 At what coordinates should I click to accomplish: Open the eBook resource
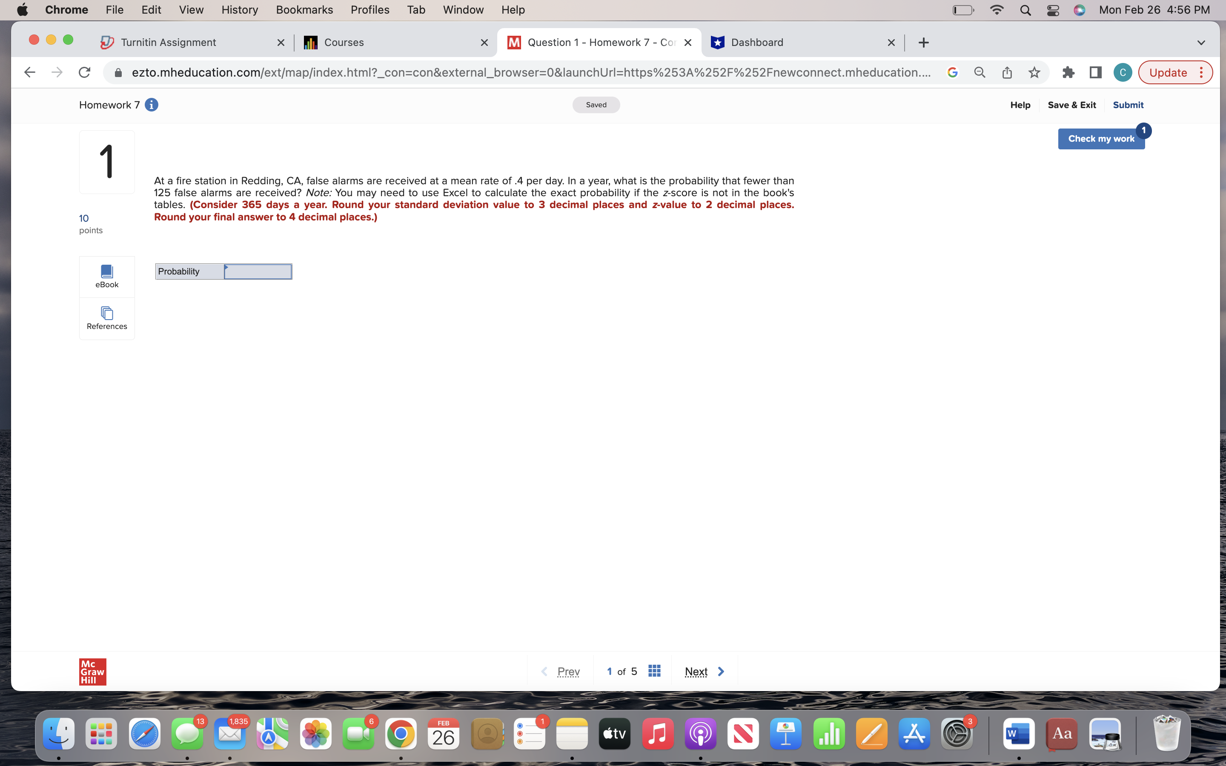point(106,276)
